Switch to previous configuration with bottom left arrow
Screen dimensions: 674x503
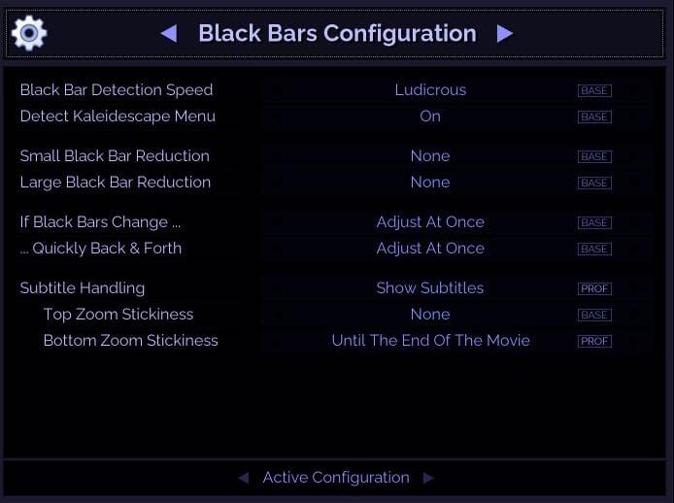(x=244, y=478)
